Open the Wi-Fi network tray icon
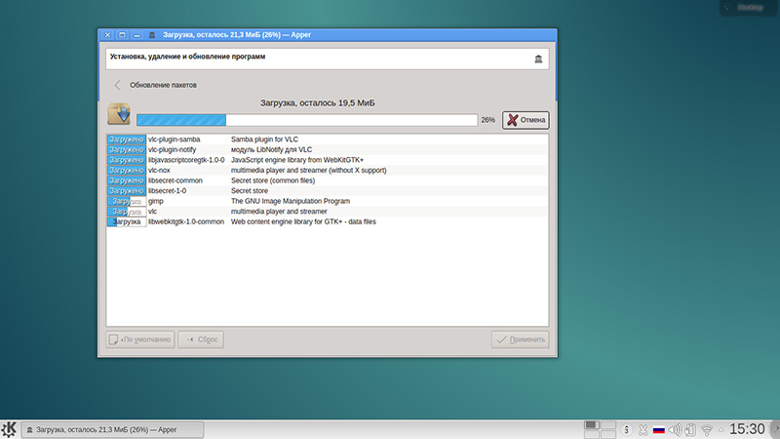Viewport: 780px width, 439px height. 706,429
